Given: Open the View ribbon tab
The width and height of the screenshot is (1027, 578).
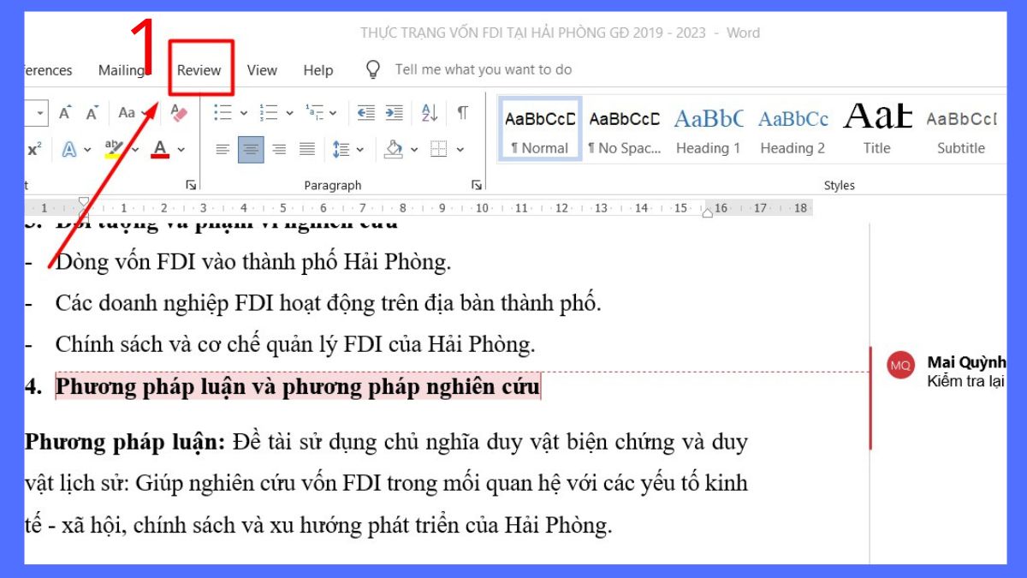Looking at the screenshot, I should (262, 70).
